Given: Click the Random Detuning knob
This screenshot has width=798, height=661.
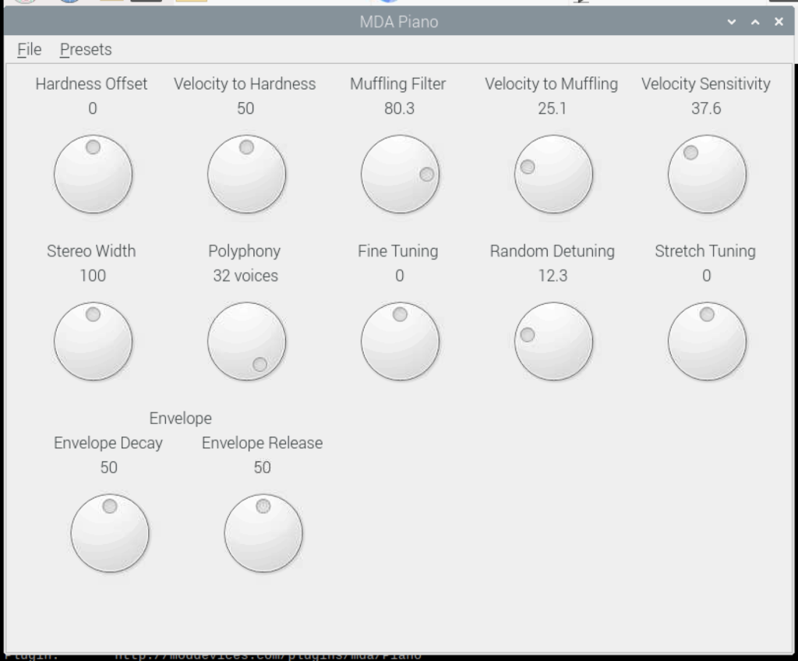Looking at the screenshot, I should [x=554, y=341].
